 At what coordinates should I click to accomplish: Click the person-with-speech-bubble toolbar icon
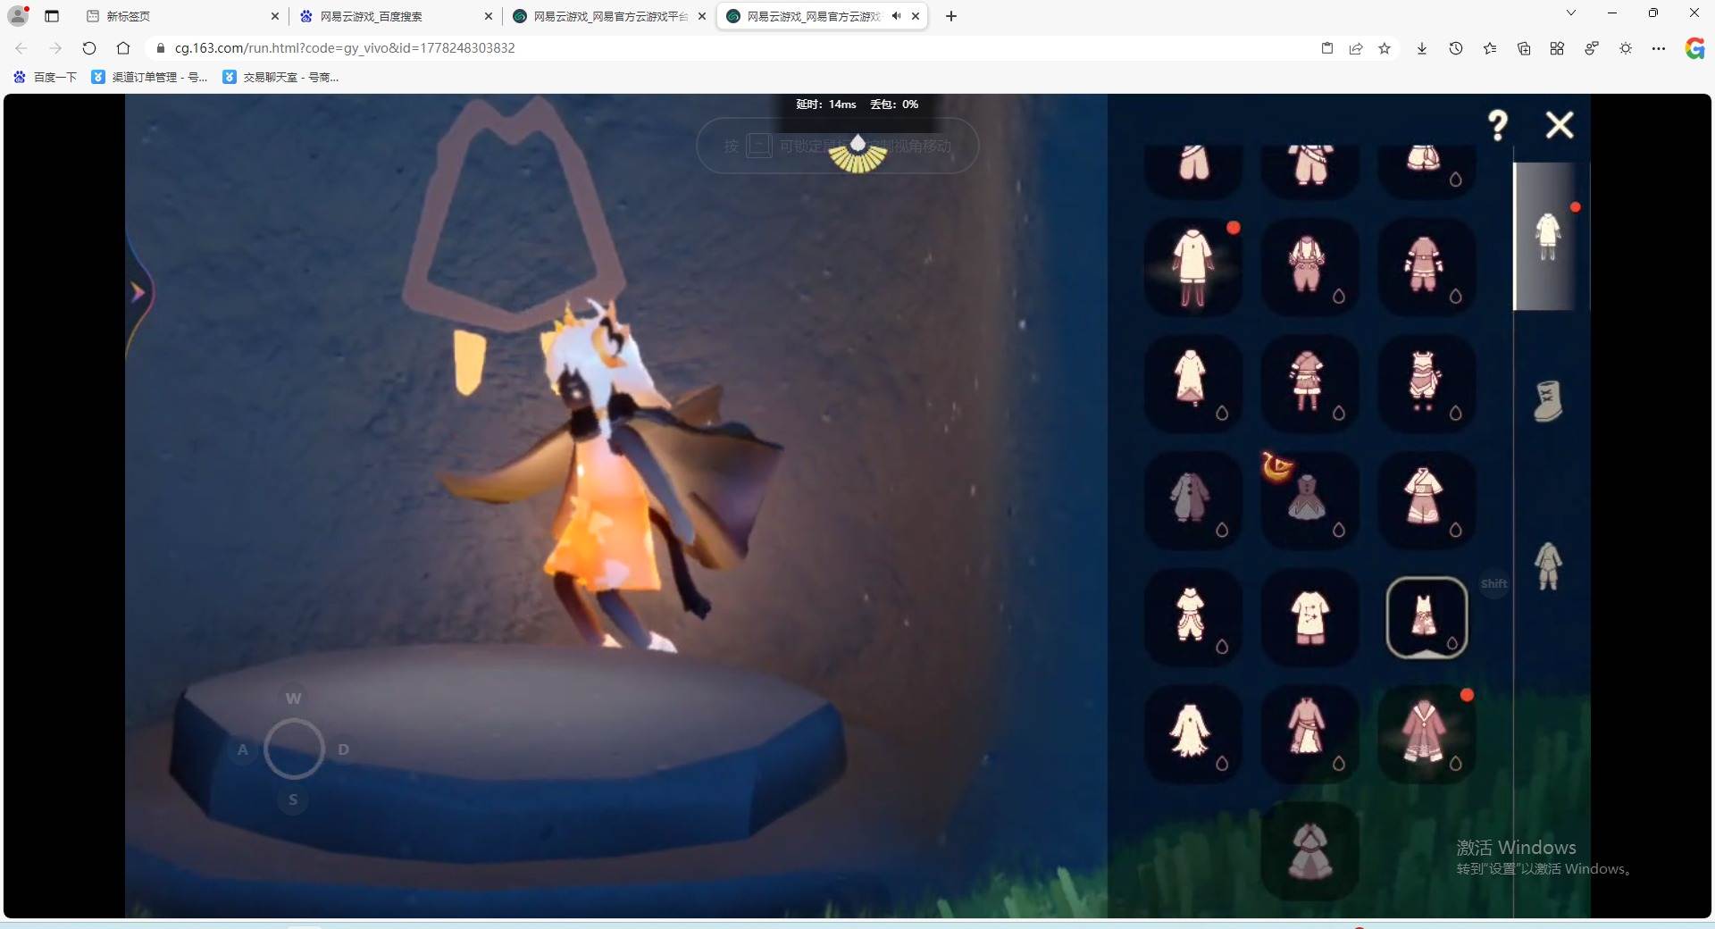1592,48
